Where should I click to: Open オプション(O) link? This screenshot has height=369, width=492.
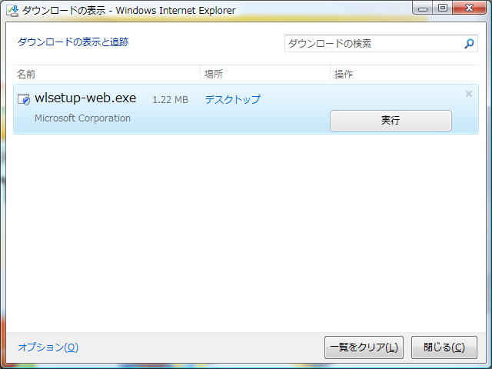(x=48, y=347)
